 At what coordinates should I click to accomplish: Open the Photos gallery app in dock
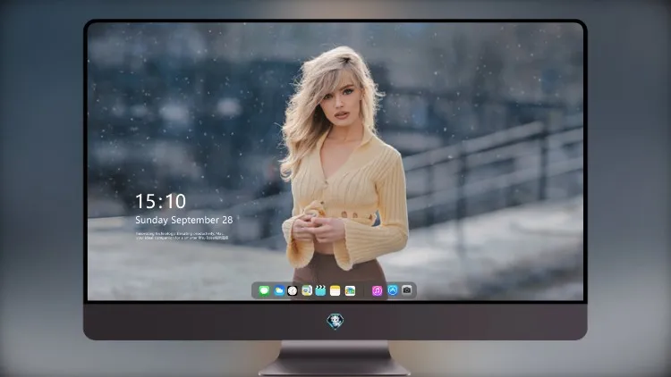click(350, 291)
